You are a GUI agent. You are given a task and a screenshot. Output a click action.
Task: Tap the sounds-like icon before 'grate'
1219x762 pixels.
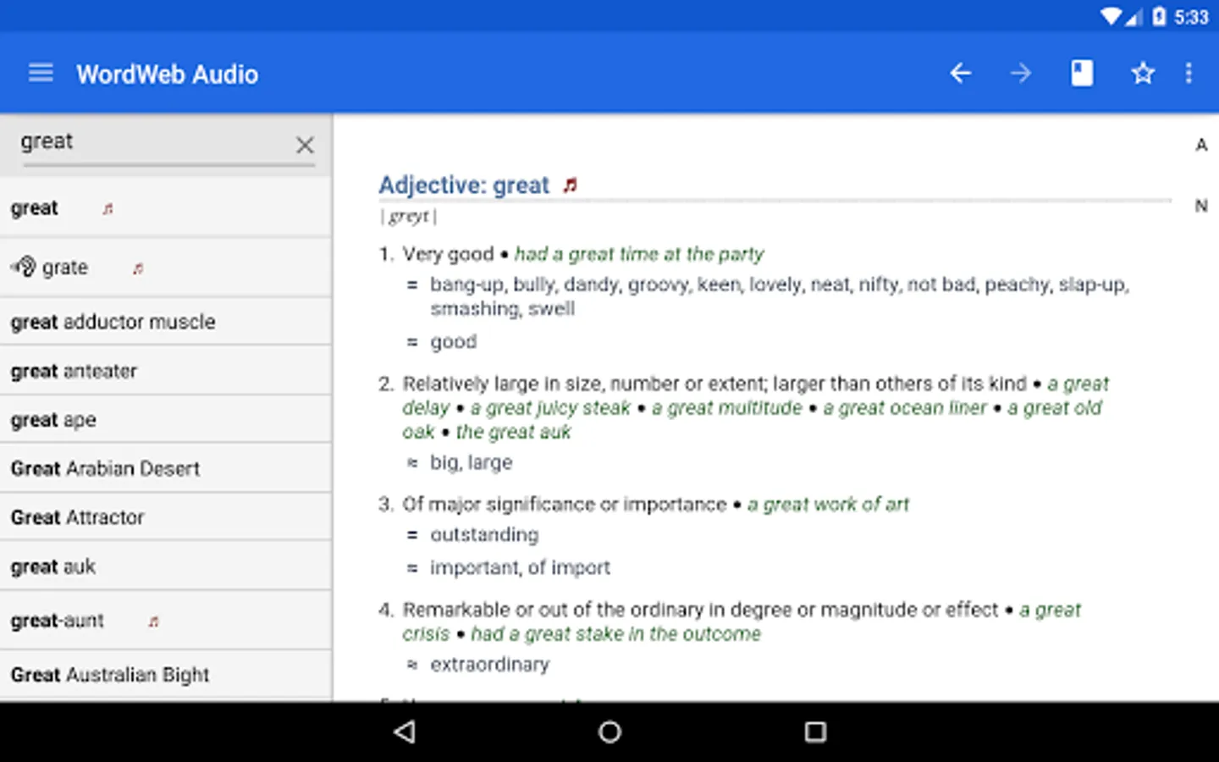point(24,267)
